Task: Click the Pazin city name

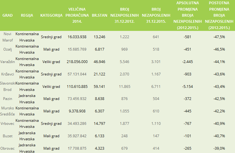Action: (x=7, y=99)
